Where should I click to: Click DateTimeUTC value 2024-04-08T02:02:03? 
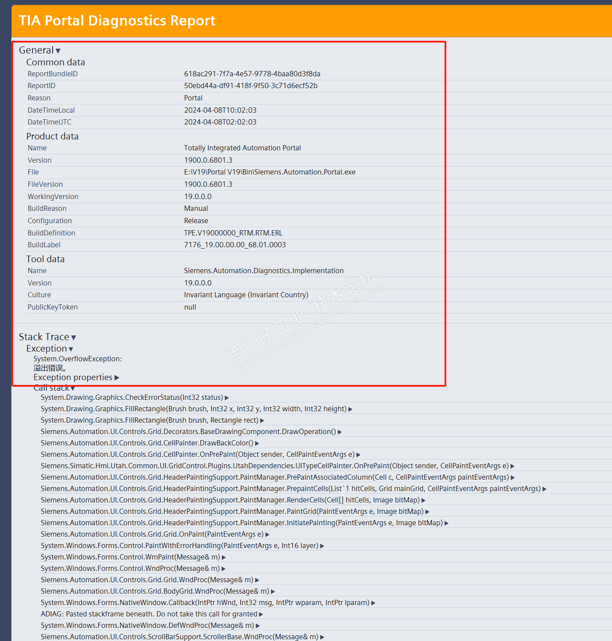click(x=220, y=122)
